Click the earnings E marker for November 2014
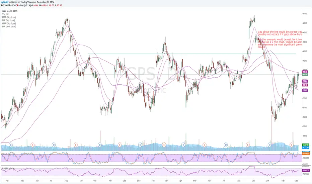 (292, 145)
